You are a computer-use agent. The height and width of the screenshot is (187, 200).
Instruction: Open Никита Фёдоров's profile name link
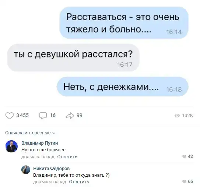52,168
